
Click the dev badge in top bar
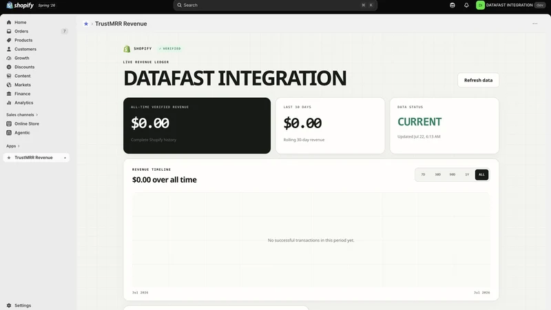(539, 6)
